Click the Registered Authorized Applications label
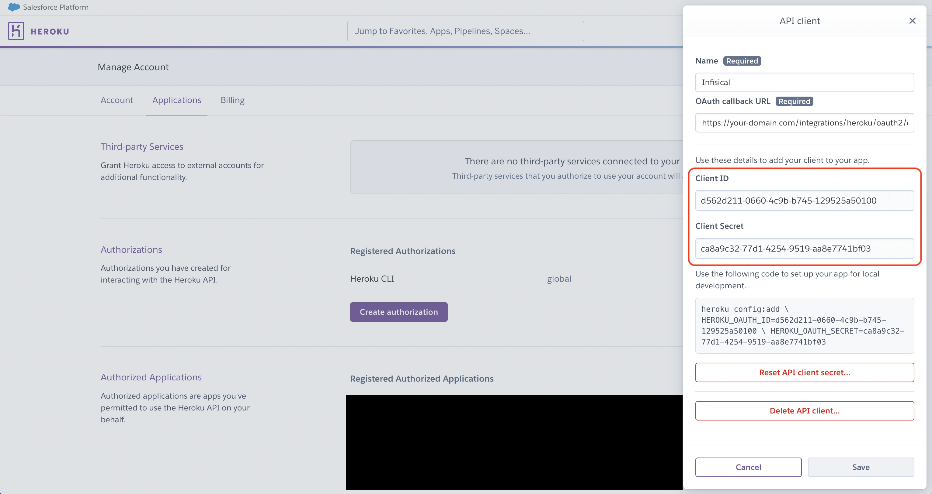 click(422, 379)
